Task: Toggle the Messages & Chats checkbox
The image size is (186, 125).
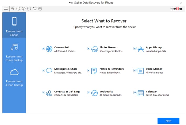Action: tap(43, 70)
